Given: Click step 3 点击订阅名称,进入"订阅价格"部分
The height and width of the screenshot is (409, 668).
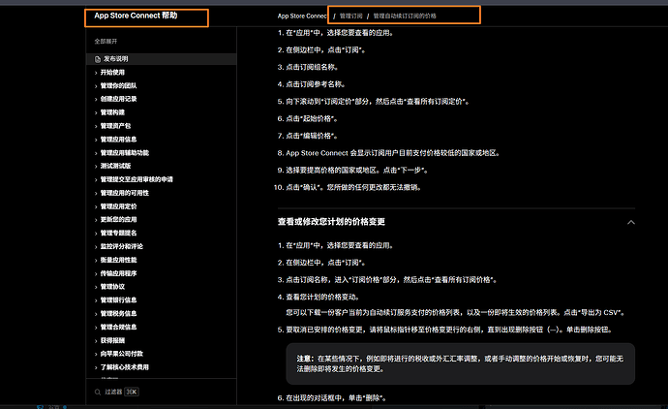Looking at the screenshot, I should click(391, 280).
